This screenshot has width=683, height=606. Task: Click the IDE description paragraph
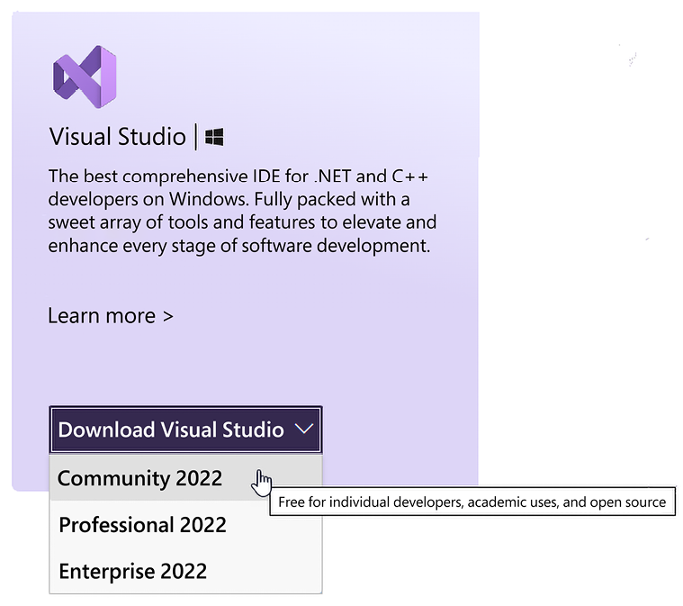pos(242,211)
